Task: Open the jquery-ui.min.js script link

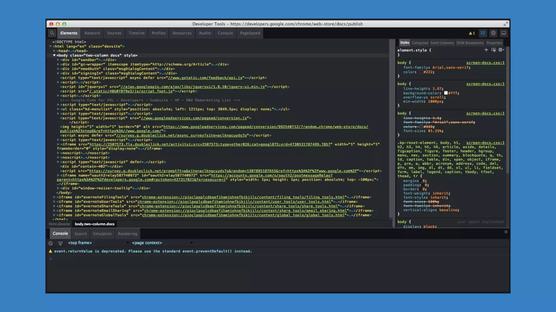Action: [x=192, y=87]
